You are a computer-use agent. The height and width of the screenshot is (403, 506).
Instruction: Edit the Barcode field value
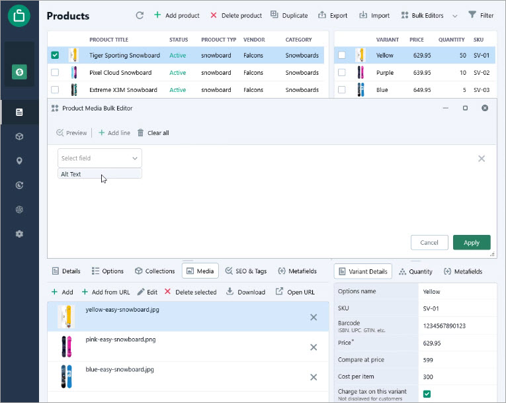(457, 326)
